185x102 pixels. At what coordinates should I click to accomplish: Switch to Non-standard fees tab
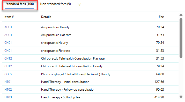pyautogui.click(x=55, y=4)
